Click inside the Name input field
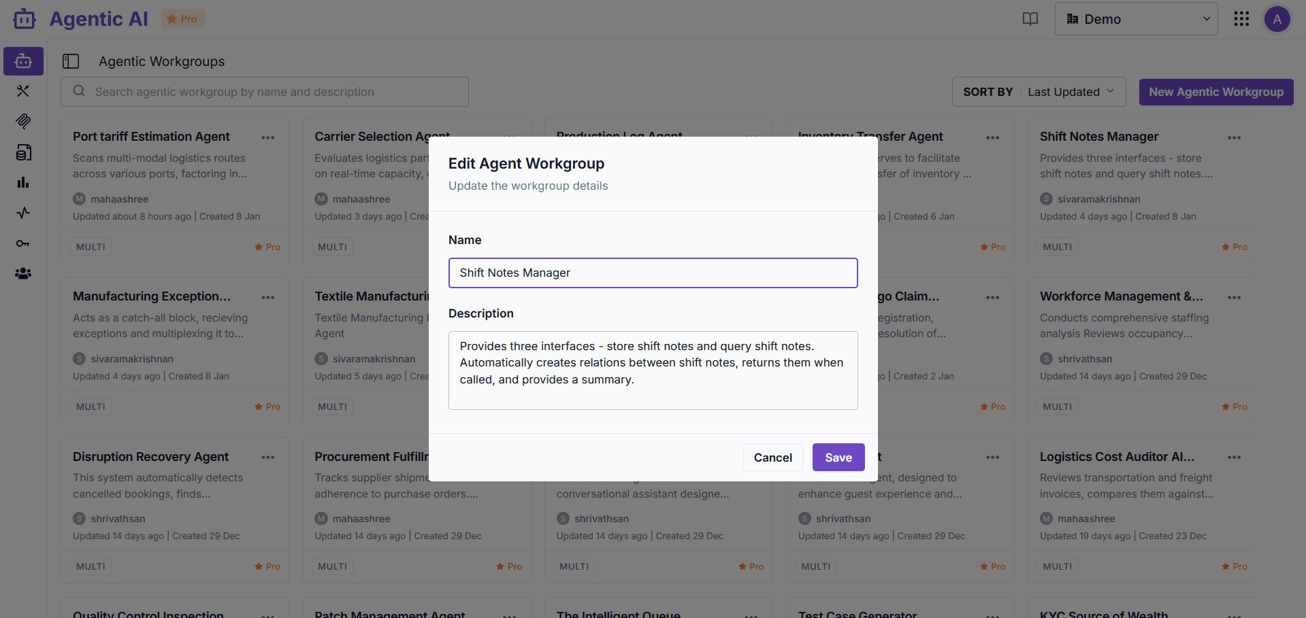This screenshot has height=618, width=1306. pyautogui.click(x=653, y=273)
